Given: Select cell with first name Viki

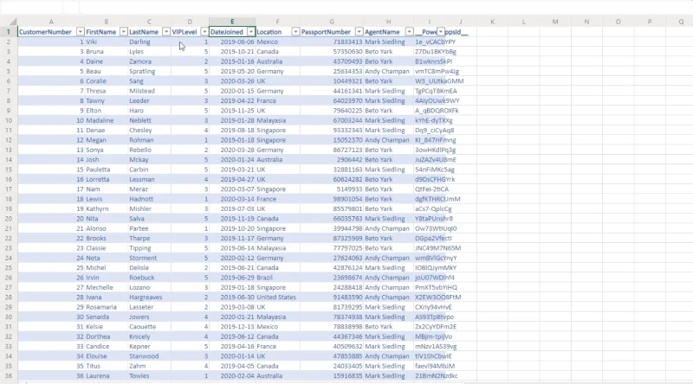Looking at the screenshot, I should coord(106,42).
